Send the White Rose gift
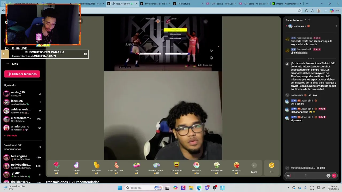This screenshot has width=342, height=192. click(216, 168)
